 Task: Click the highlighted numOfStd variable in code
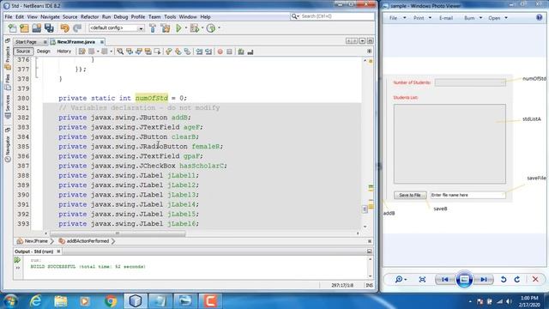(x=152, y=98)
